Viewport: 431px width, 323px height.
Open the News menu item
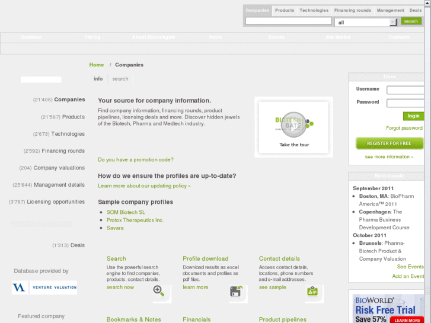pyautogui.click(x=215, y=37)
